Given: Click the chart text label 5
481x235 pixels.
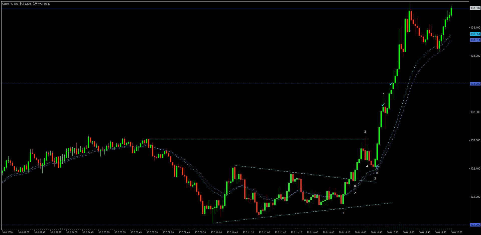Looking at the screenshot, I should click(375, 178).
